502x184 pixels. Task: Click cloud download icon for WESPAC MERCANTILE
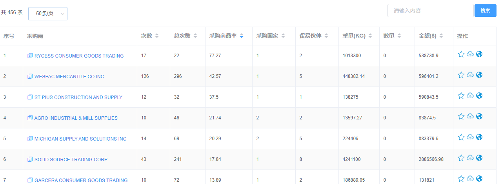tap(470, 75)
